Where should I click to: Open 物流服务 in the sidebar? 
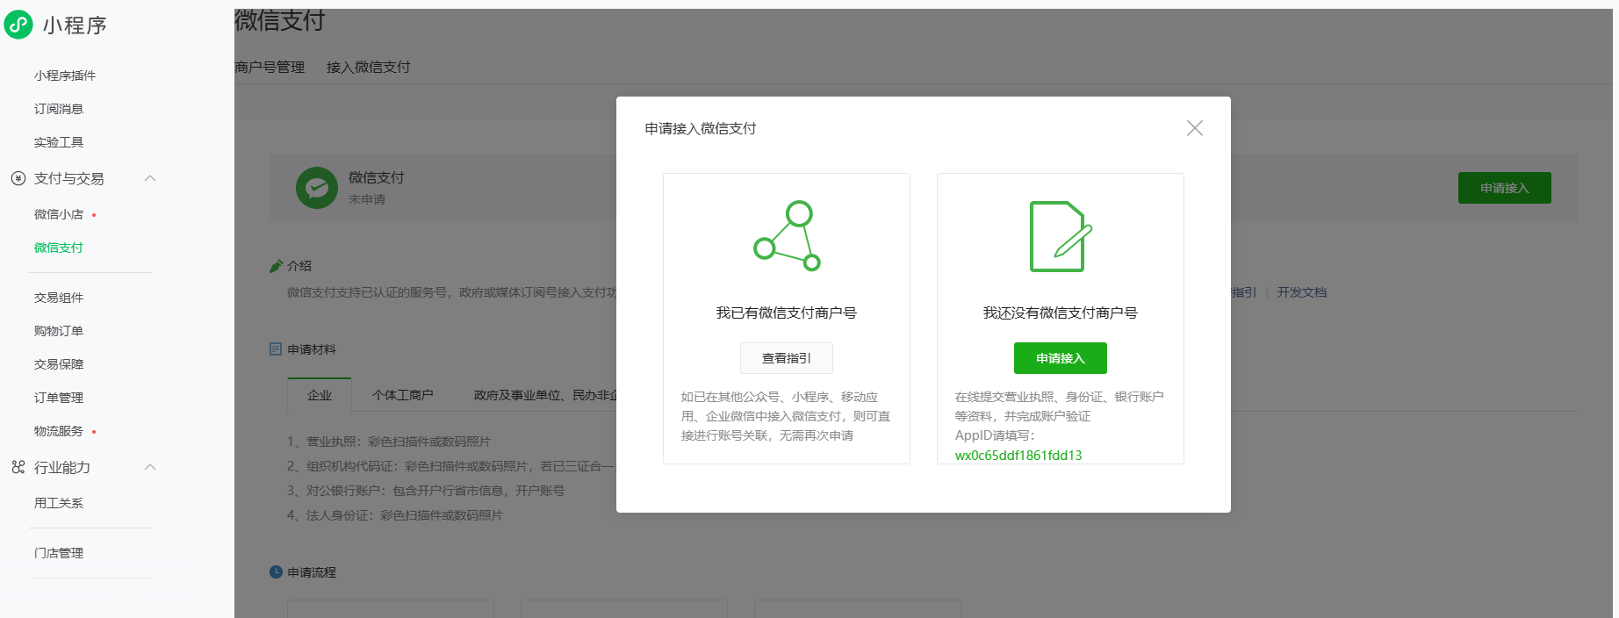[x=59, y=431]
